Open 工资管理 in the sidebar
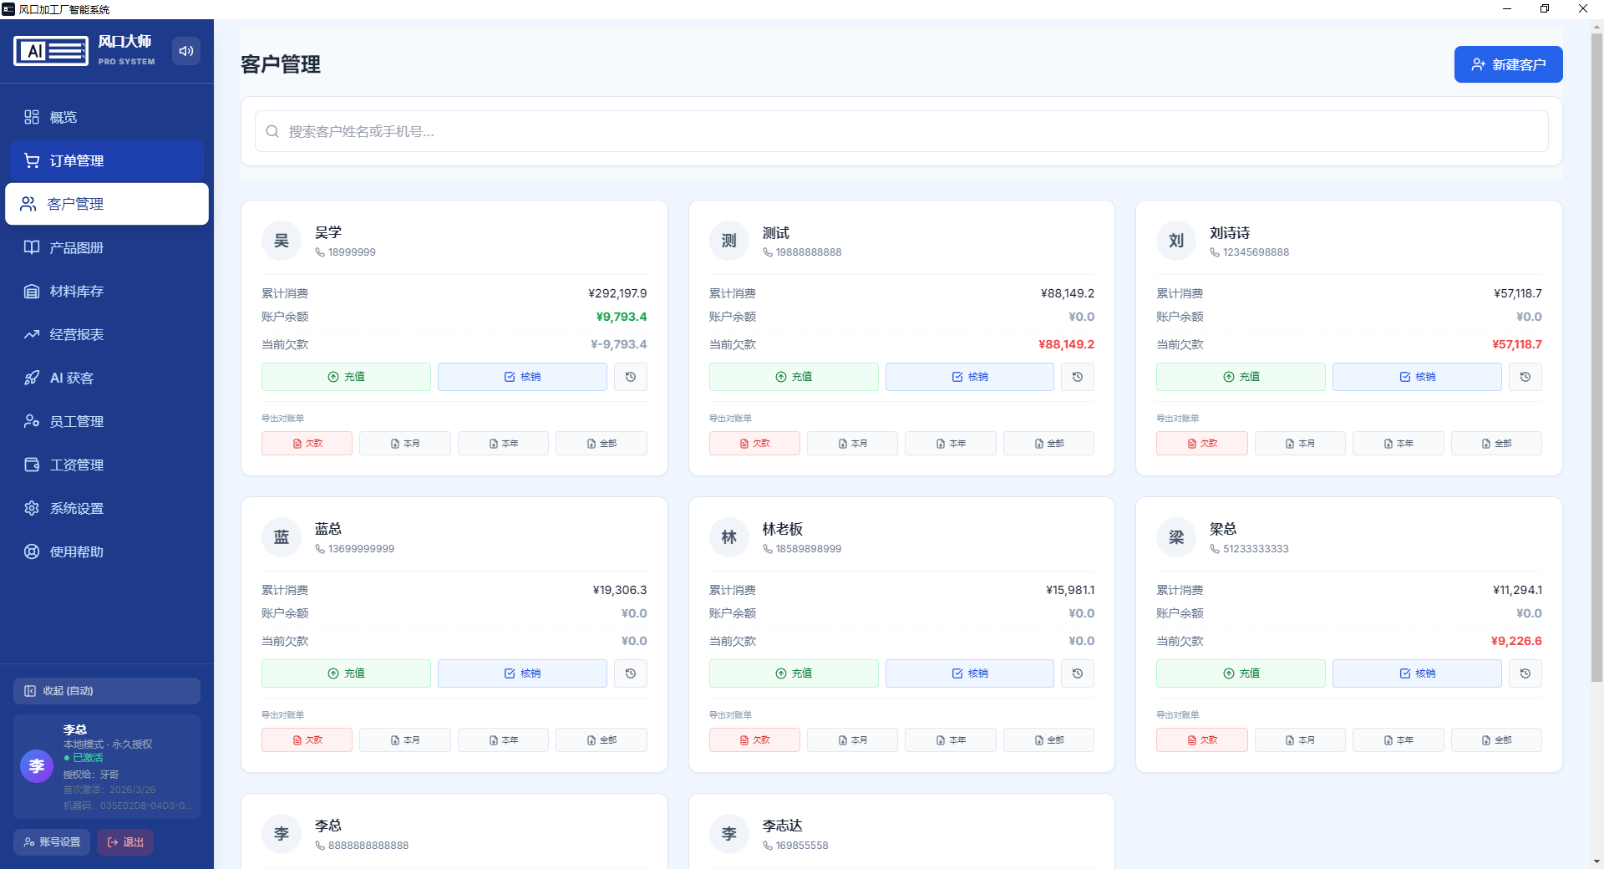 tap(107, 465)
